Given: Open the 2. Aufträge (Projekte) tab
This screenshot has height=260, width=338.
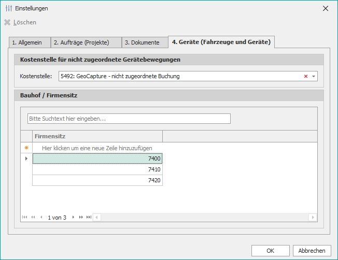Looking at the screenshot, I should click(86, 42).
